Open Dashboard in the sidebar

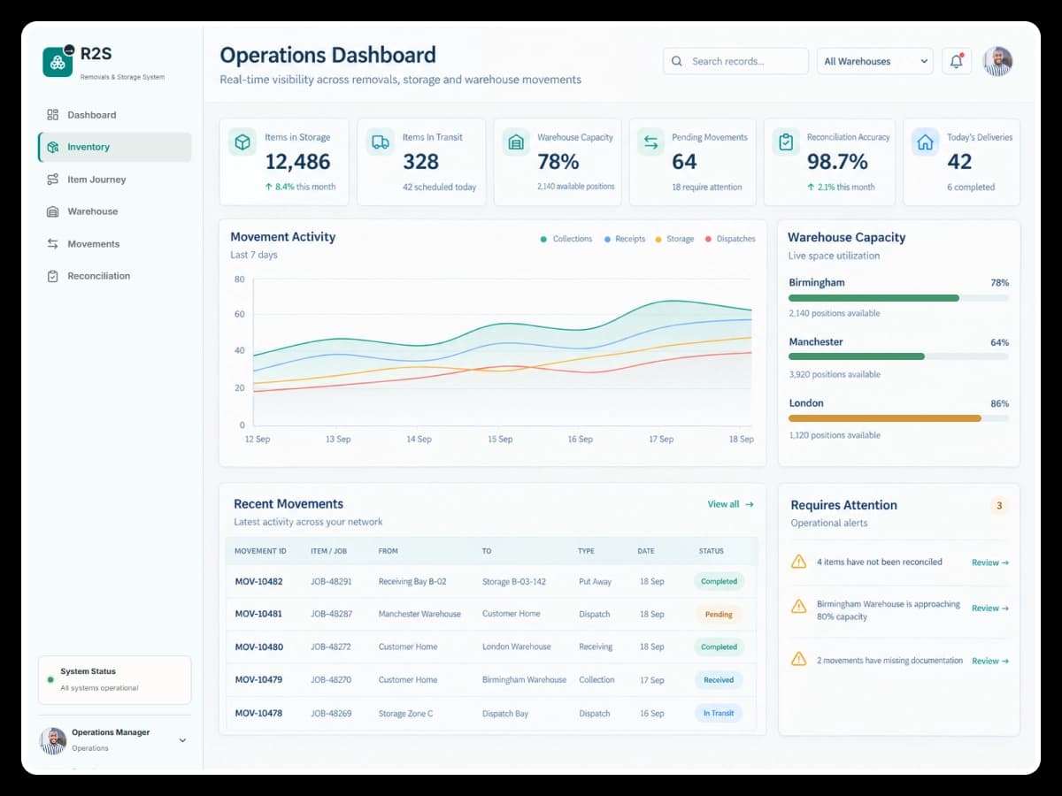coord(115,115)
